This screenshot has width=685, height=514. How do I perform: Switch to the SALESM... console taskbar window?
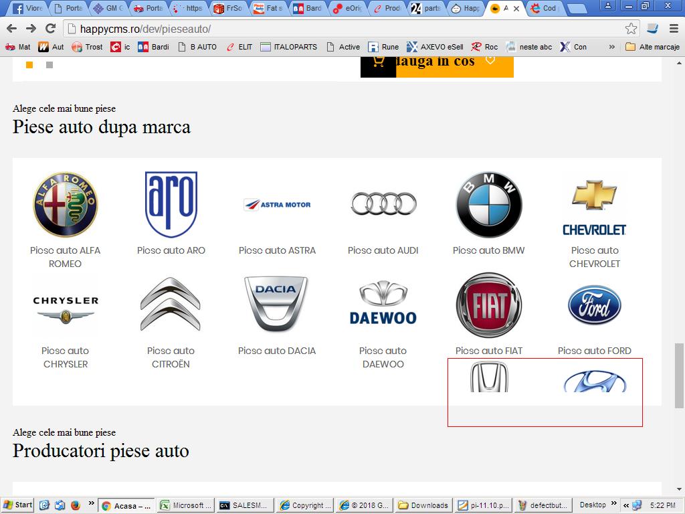coord(245,505)
